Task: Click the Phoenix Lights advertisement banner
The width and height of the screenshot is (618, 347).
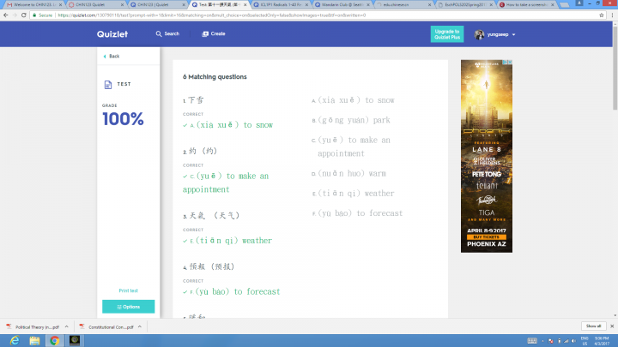Action: tap(487, 156)
